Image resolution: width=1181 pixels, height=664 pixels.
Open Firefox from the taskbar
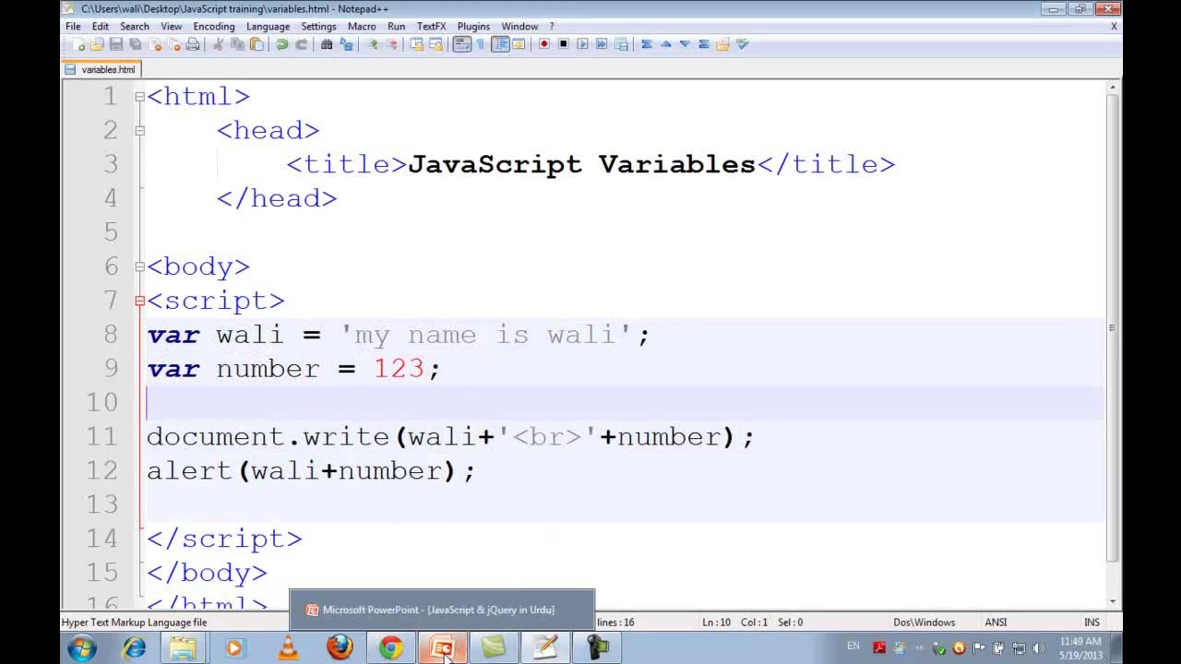340,648
